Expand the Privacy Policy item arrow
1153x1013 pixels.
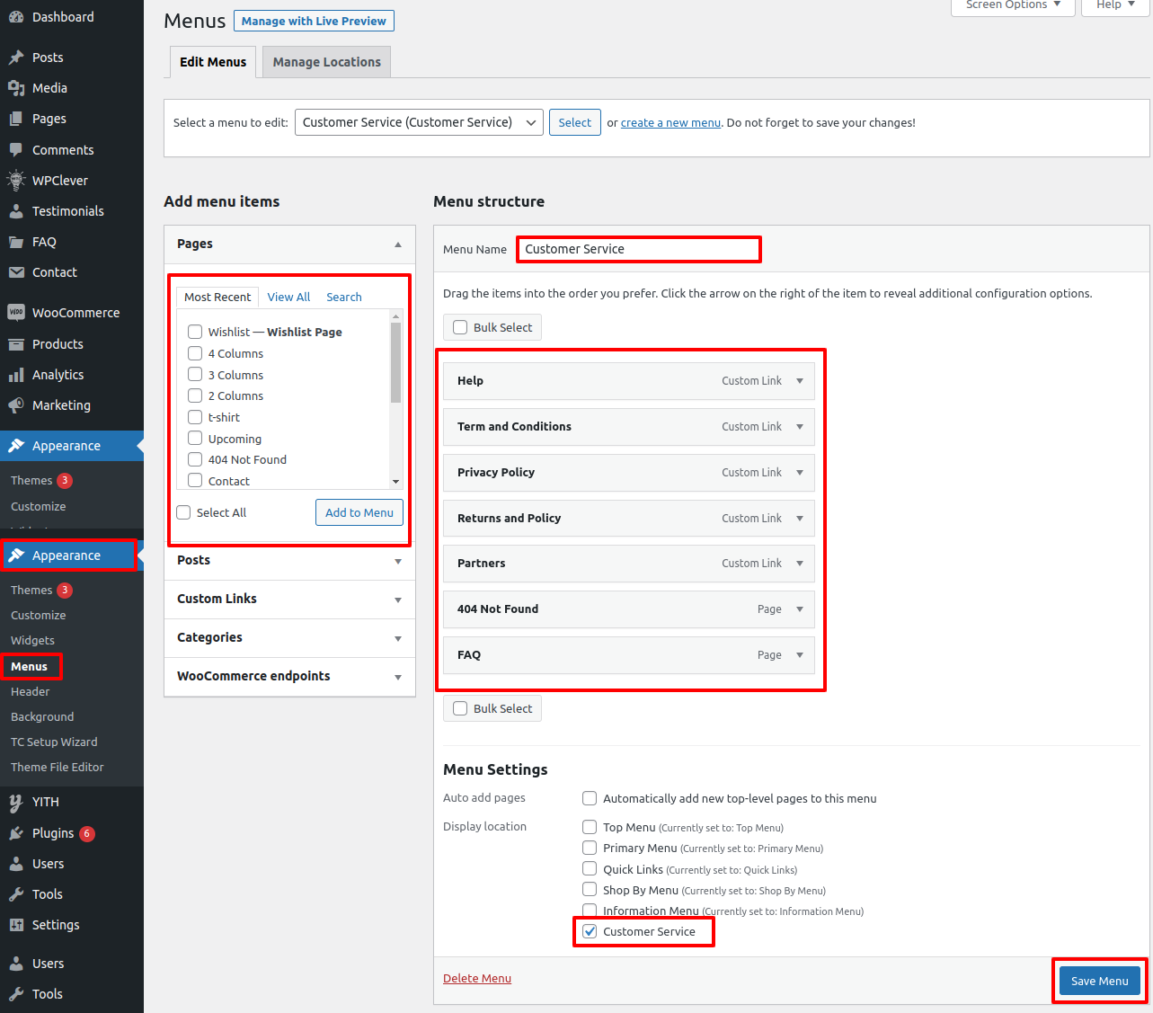pyautogui.click(x=800, y=473)
